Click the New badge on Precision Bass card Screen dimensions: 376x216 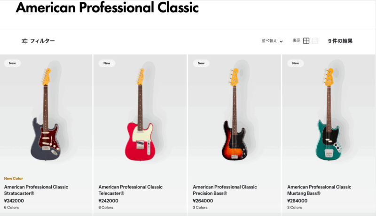[x=201, y=63]
